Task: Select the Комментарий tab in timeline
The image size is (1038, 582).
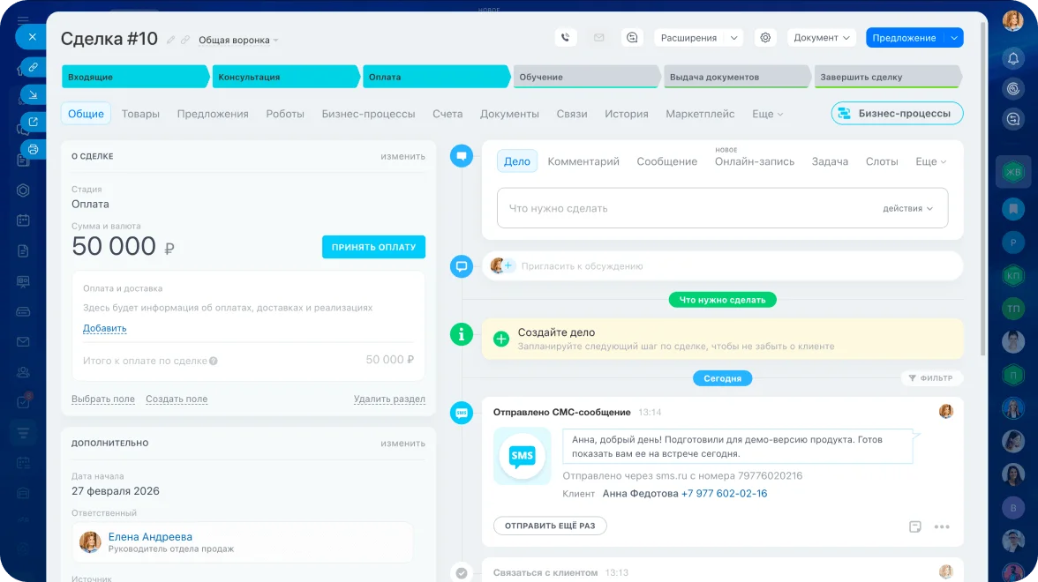Action: click(583, 161)
